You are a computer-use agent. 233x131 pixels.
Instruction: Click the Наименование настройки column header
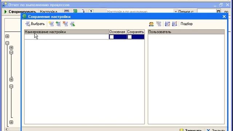point(67,32)
